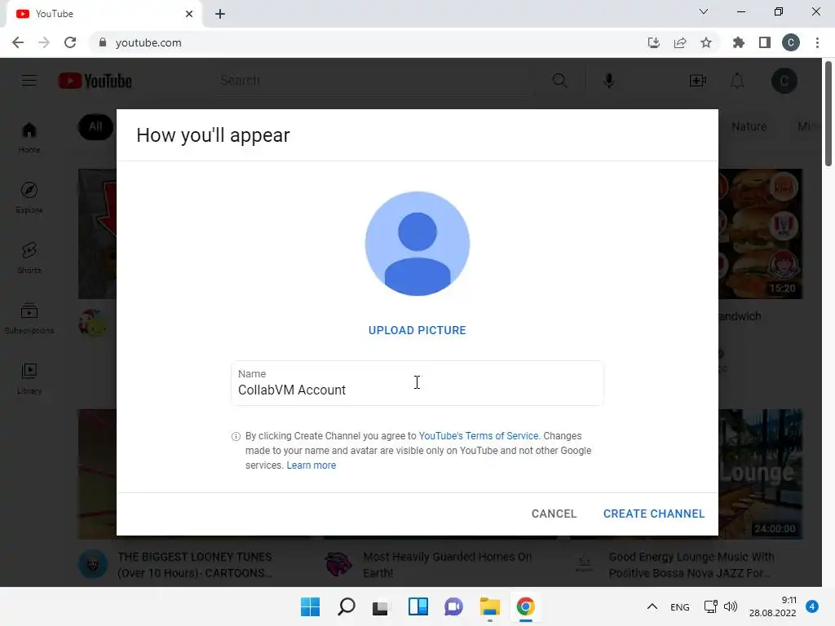Click the Chrome taskbar icon
835x626 pixels.
coord(526,606)
